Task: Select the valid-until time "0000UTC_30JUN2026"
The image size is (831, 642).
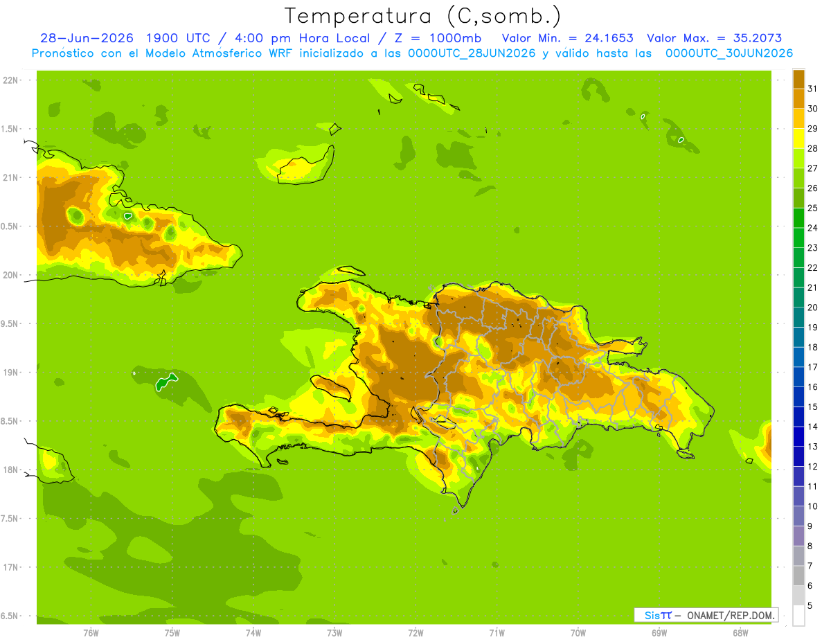Action: 729,53
